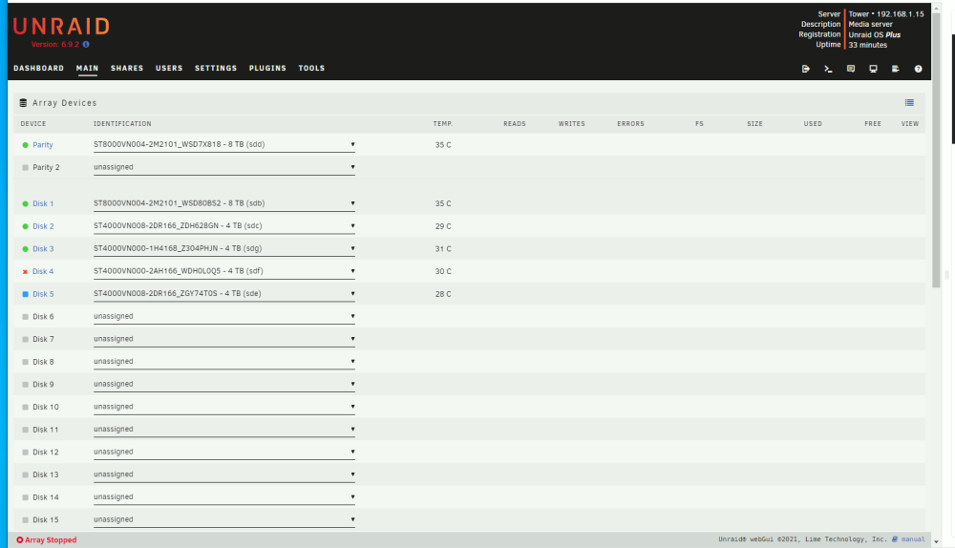
Task: Open the Disk 3 link
Action: click(x=43, y=249)
